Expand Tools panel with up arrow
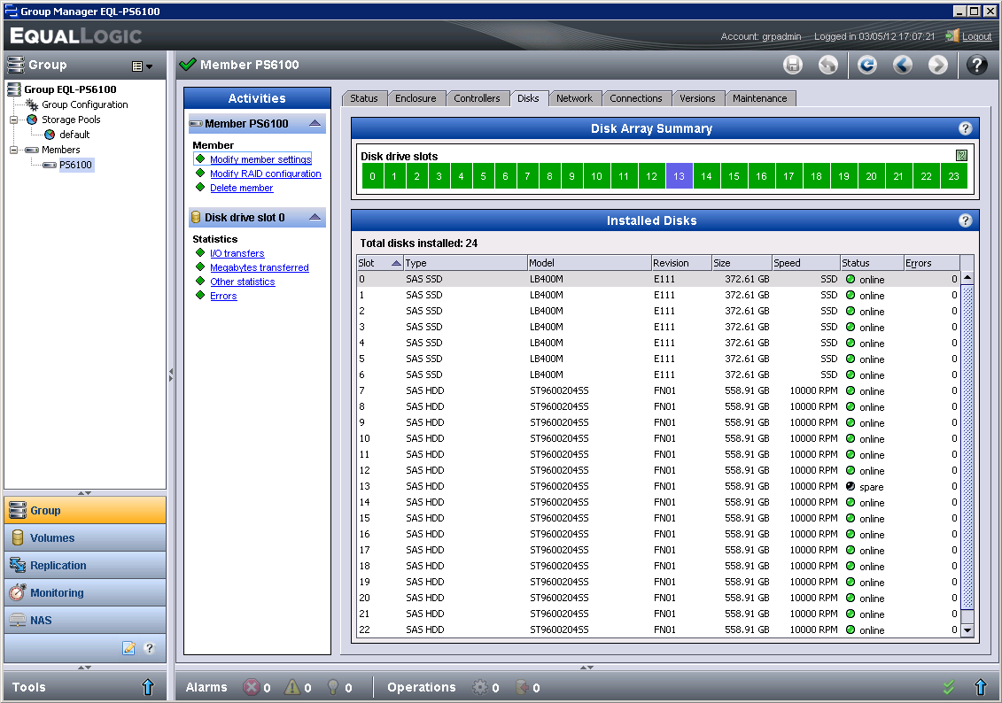This screenshot has width=1002, height=703. pyautogui.click(x=148, y=687)
